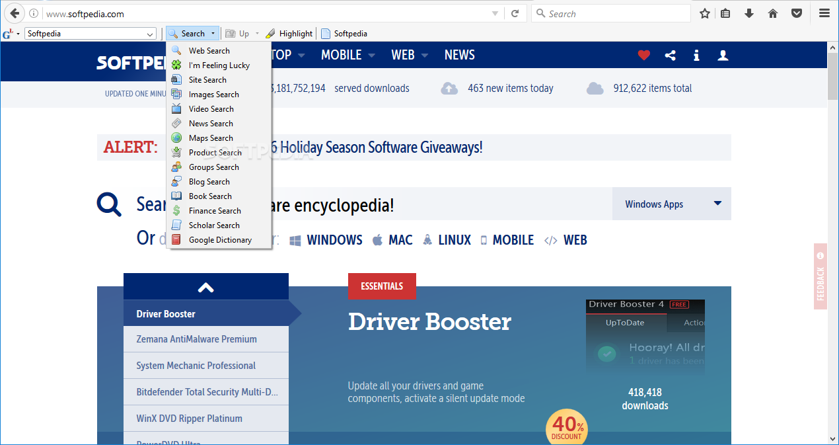Click the browser search input field
The height and width of the screenshot is (445, 839).
[x=611, y=13]
